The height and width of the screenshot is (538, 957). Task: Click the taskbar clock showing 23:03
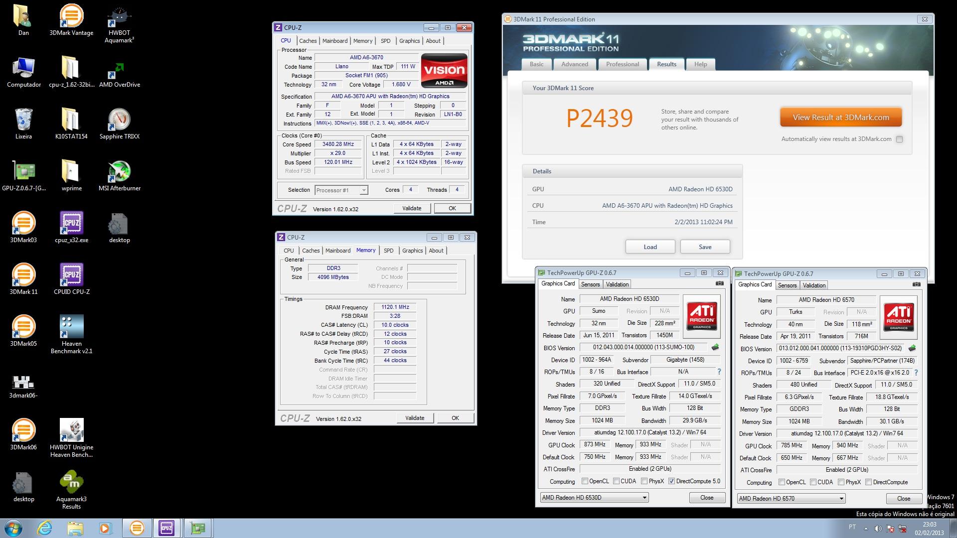click(929, 529)
